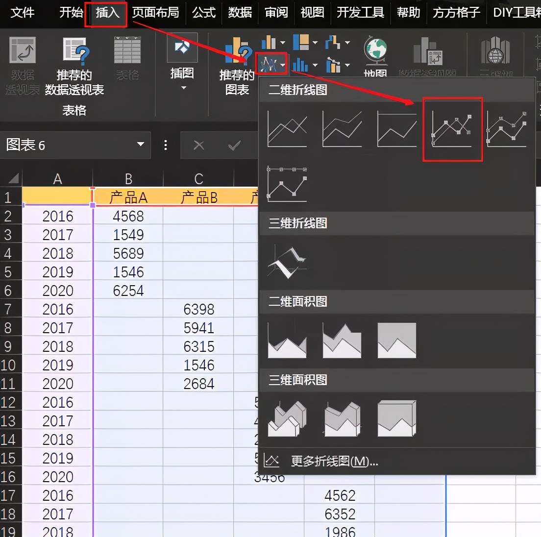Select the highlighted 带数据标记的折线图 option

[x=452, y=129]
